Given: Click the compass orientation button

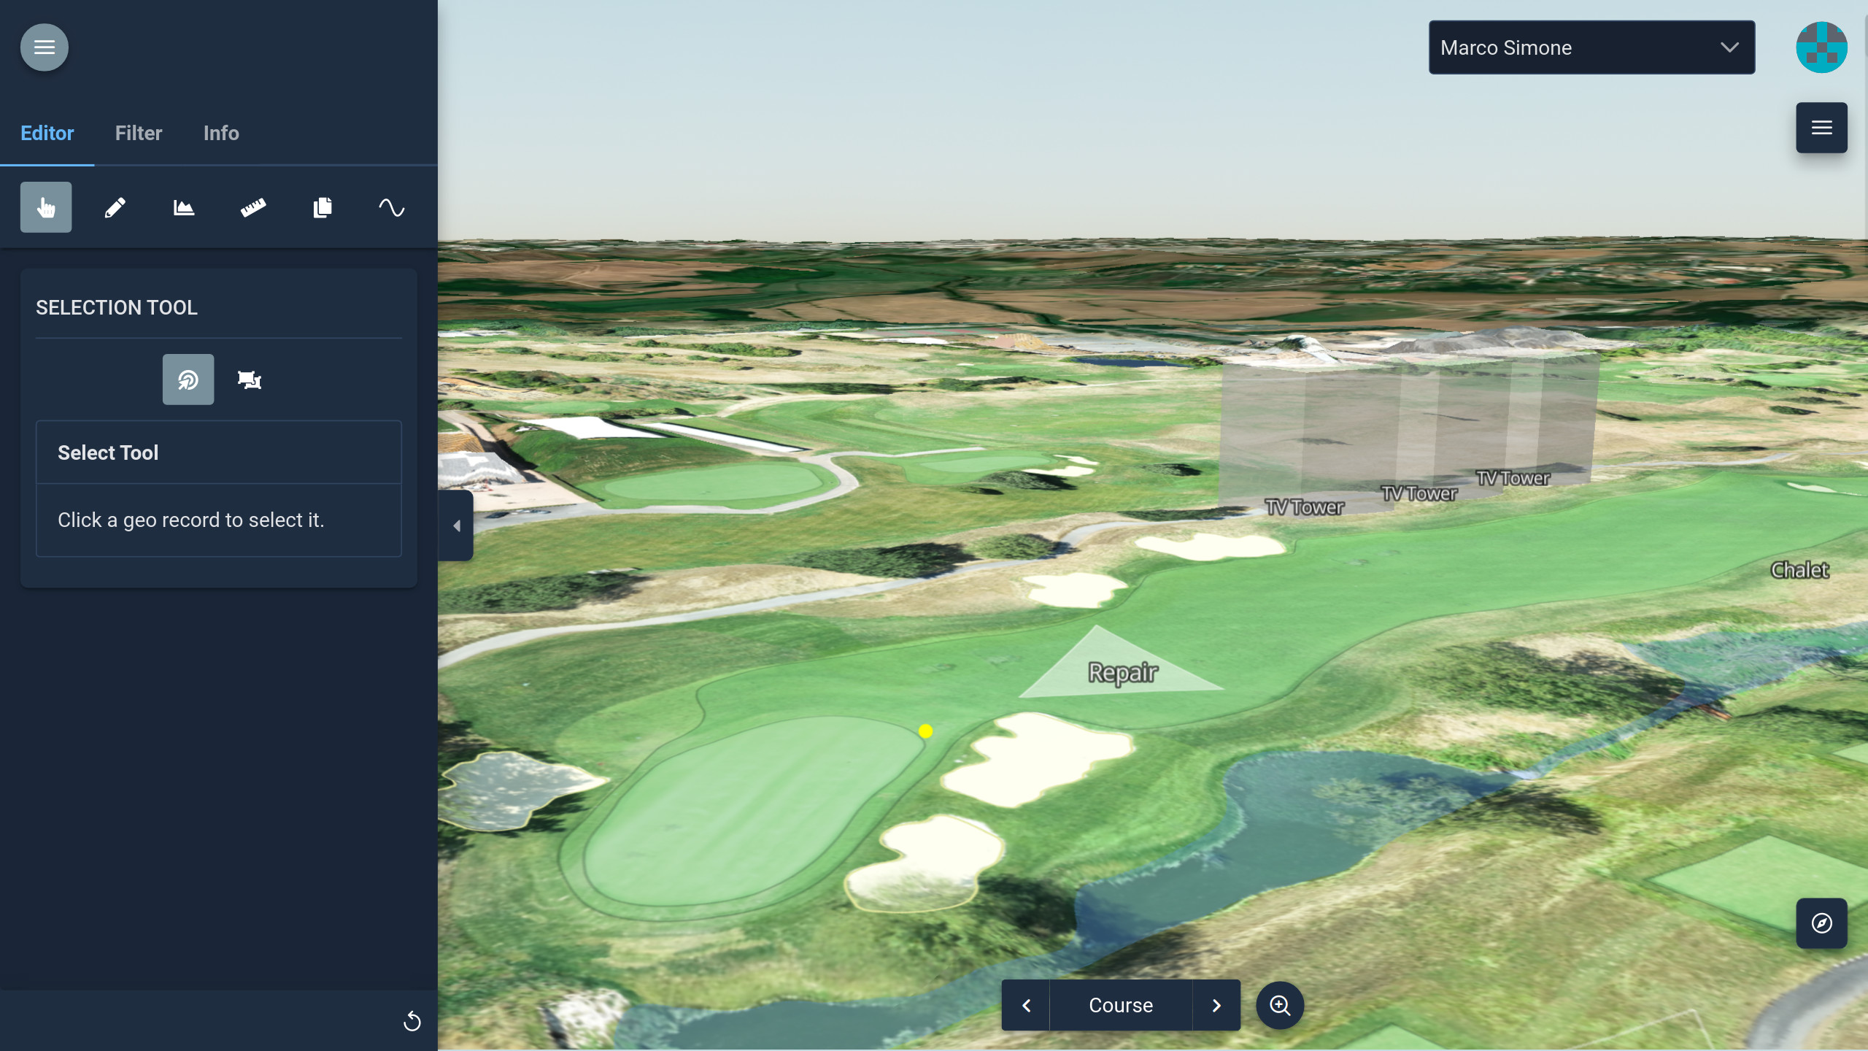Looking at the screenshot, I should (x=1821, y=923).
